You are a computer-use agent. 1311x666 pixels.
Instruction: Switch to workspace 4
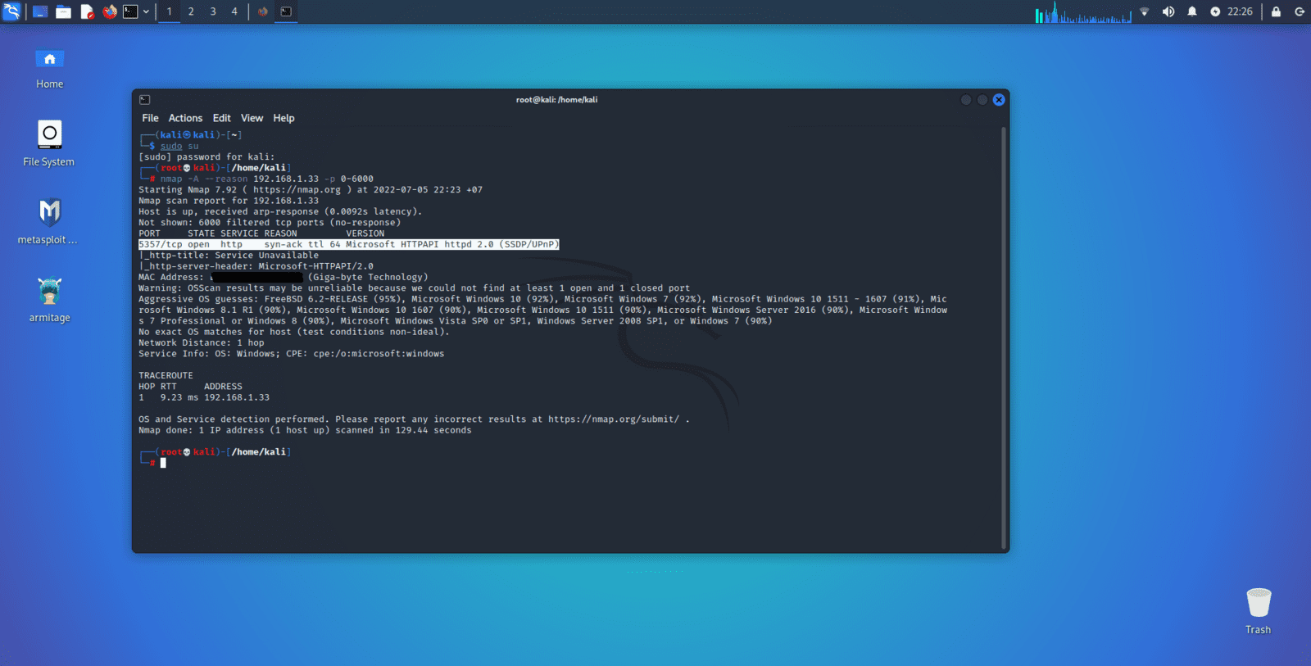coord(234,11)
